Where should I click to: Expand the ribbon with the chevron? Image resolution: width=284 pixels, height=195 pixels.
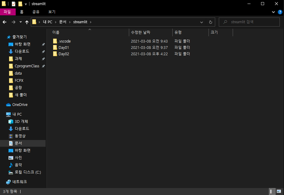pyautogui.click(x=273, y=12)
